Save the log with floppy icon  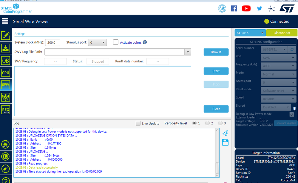[x=225, y=142]
